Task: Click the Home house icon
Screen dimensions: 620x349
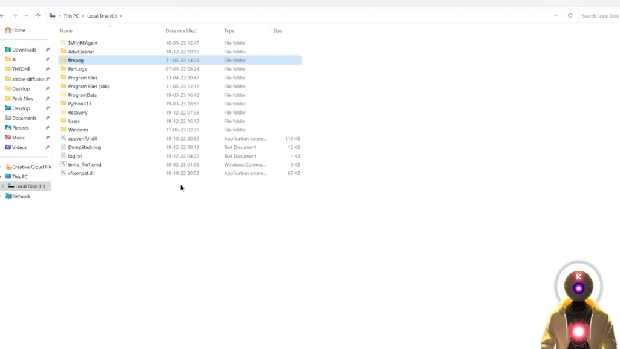Action: pyautogui.click(x=8, y=30)
